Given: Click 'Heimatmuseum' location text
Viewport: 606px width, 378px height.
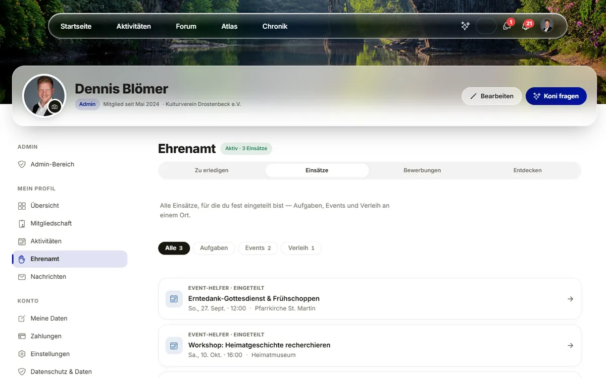Looking at the screenshot, I should tap(273, 355).
